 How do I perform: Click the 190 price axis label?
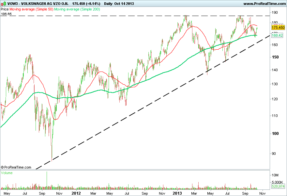tap(275, 12)
